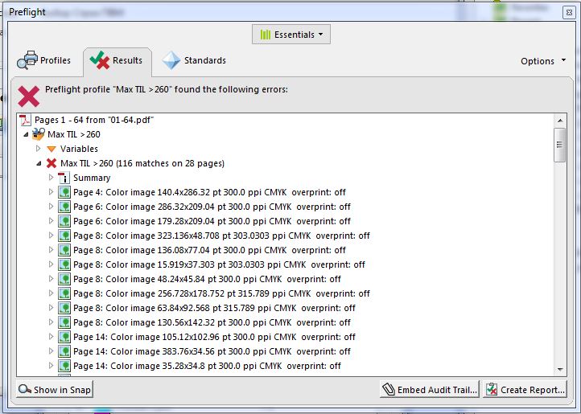
Task: Click image icon for Page 8 323.136x48.708
Action: pyautogui.click(x=64, y=236)
